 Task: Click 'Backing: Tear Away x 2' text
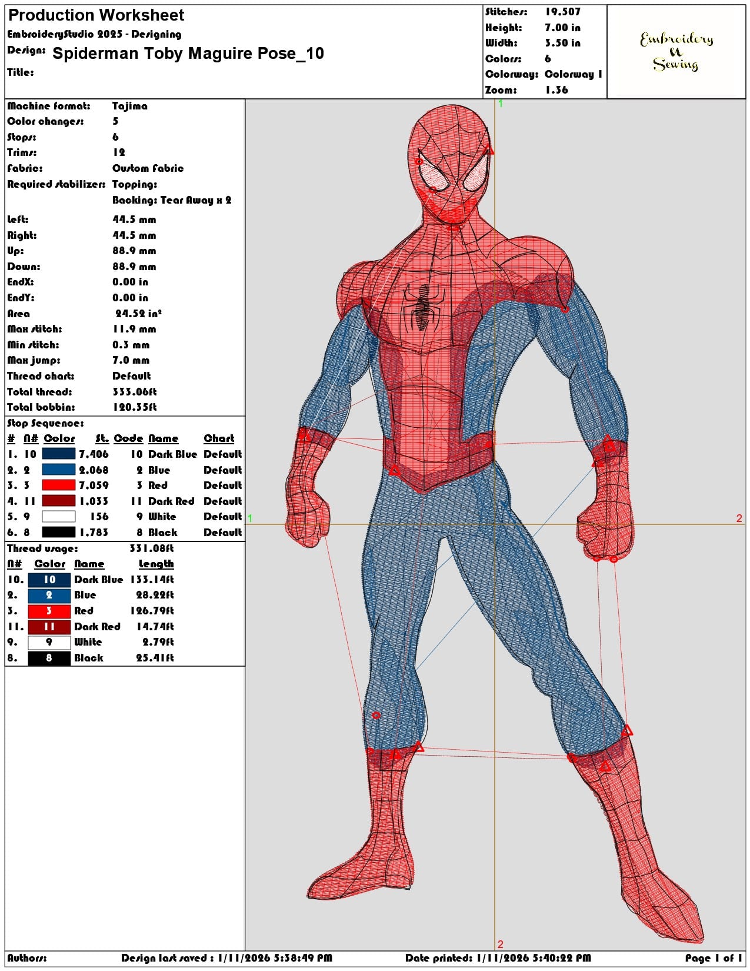pos(172,200)
